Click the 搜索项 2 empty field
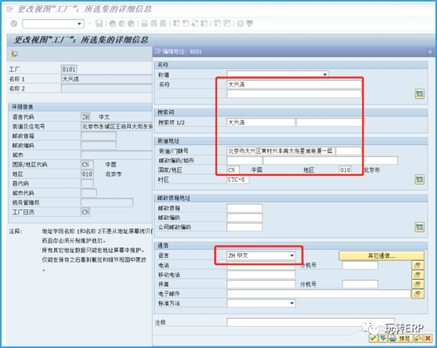437x348 pixels. [330, 122]
